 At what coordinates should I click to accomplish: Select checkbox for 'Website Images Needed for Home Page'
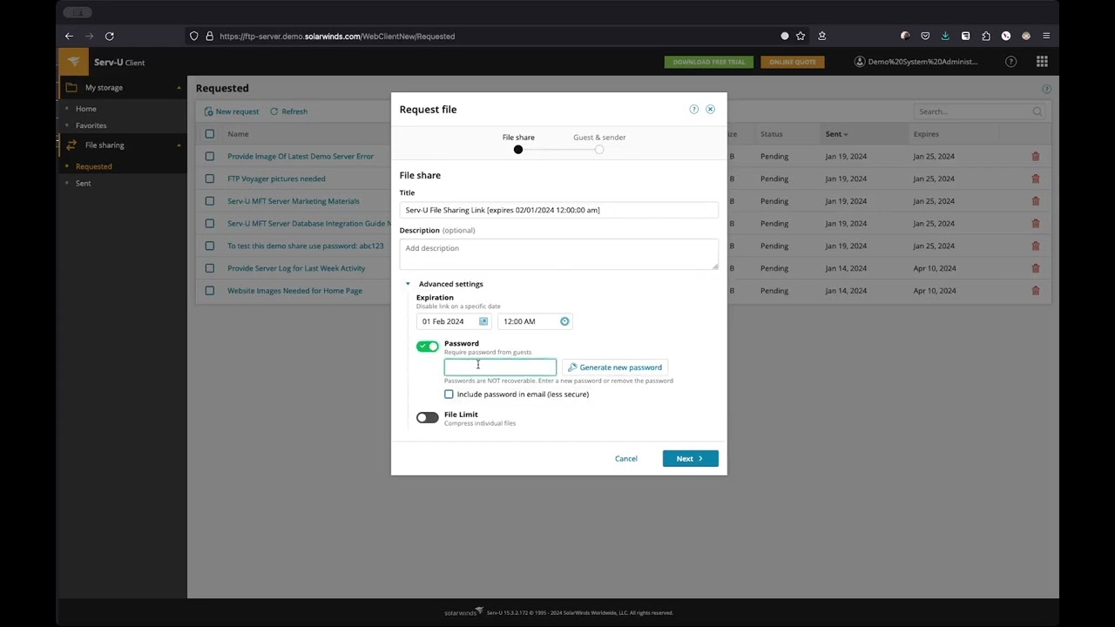pyautogui.click(x=209, y=291)
